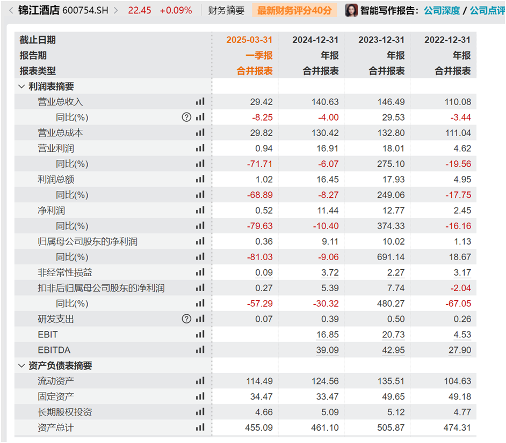This screenshot has width=506, height=443.
Task: Select 营业总收入 row label
Action: 60,102
